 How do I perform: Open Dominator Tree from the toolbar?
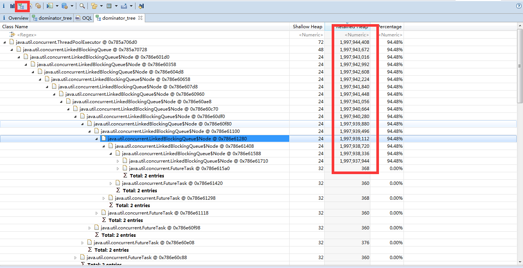[x=21, y=6]
